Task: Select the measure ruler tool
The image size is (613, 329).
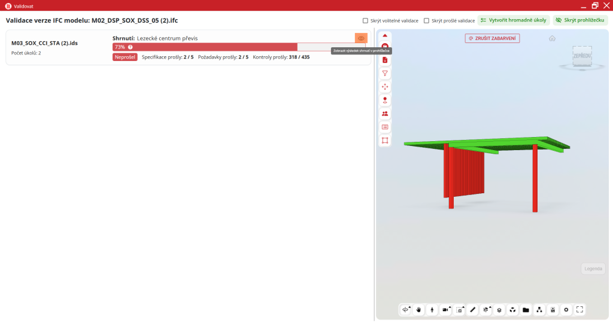Action: coord(472,310)
